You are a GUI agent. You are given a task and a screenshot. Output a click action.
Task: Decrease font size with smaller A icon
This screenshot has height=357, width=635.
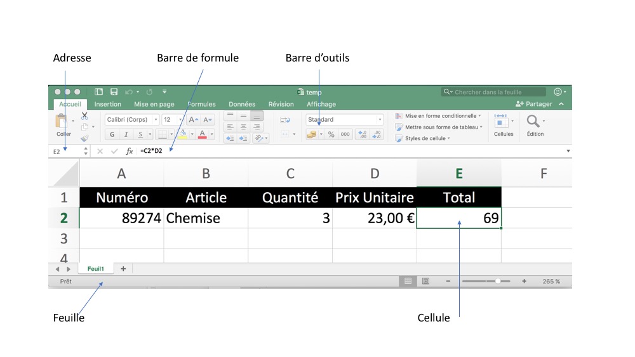[x=208, y=120]
